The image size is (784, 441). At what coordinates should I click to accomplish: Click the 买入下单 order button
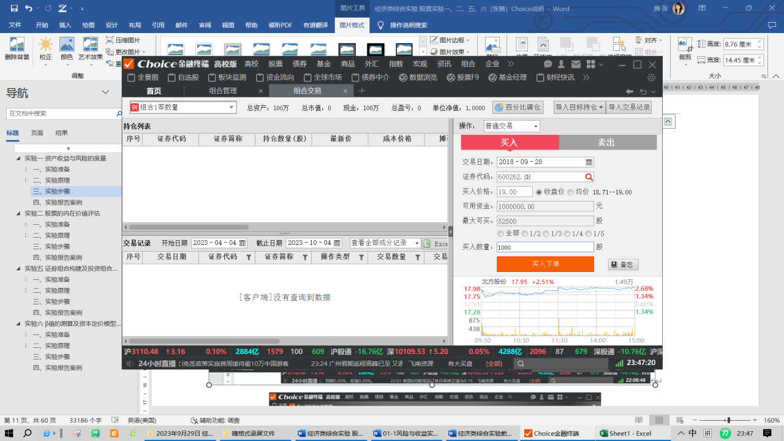point(545,264)
